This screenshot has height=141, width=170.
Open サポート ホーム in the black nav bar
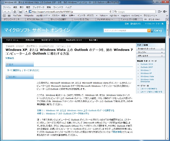click(12, 40)
